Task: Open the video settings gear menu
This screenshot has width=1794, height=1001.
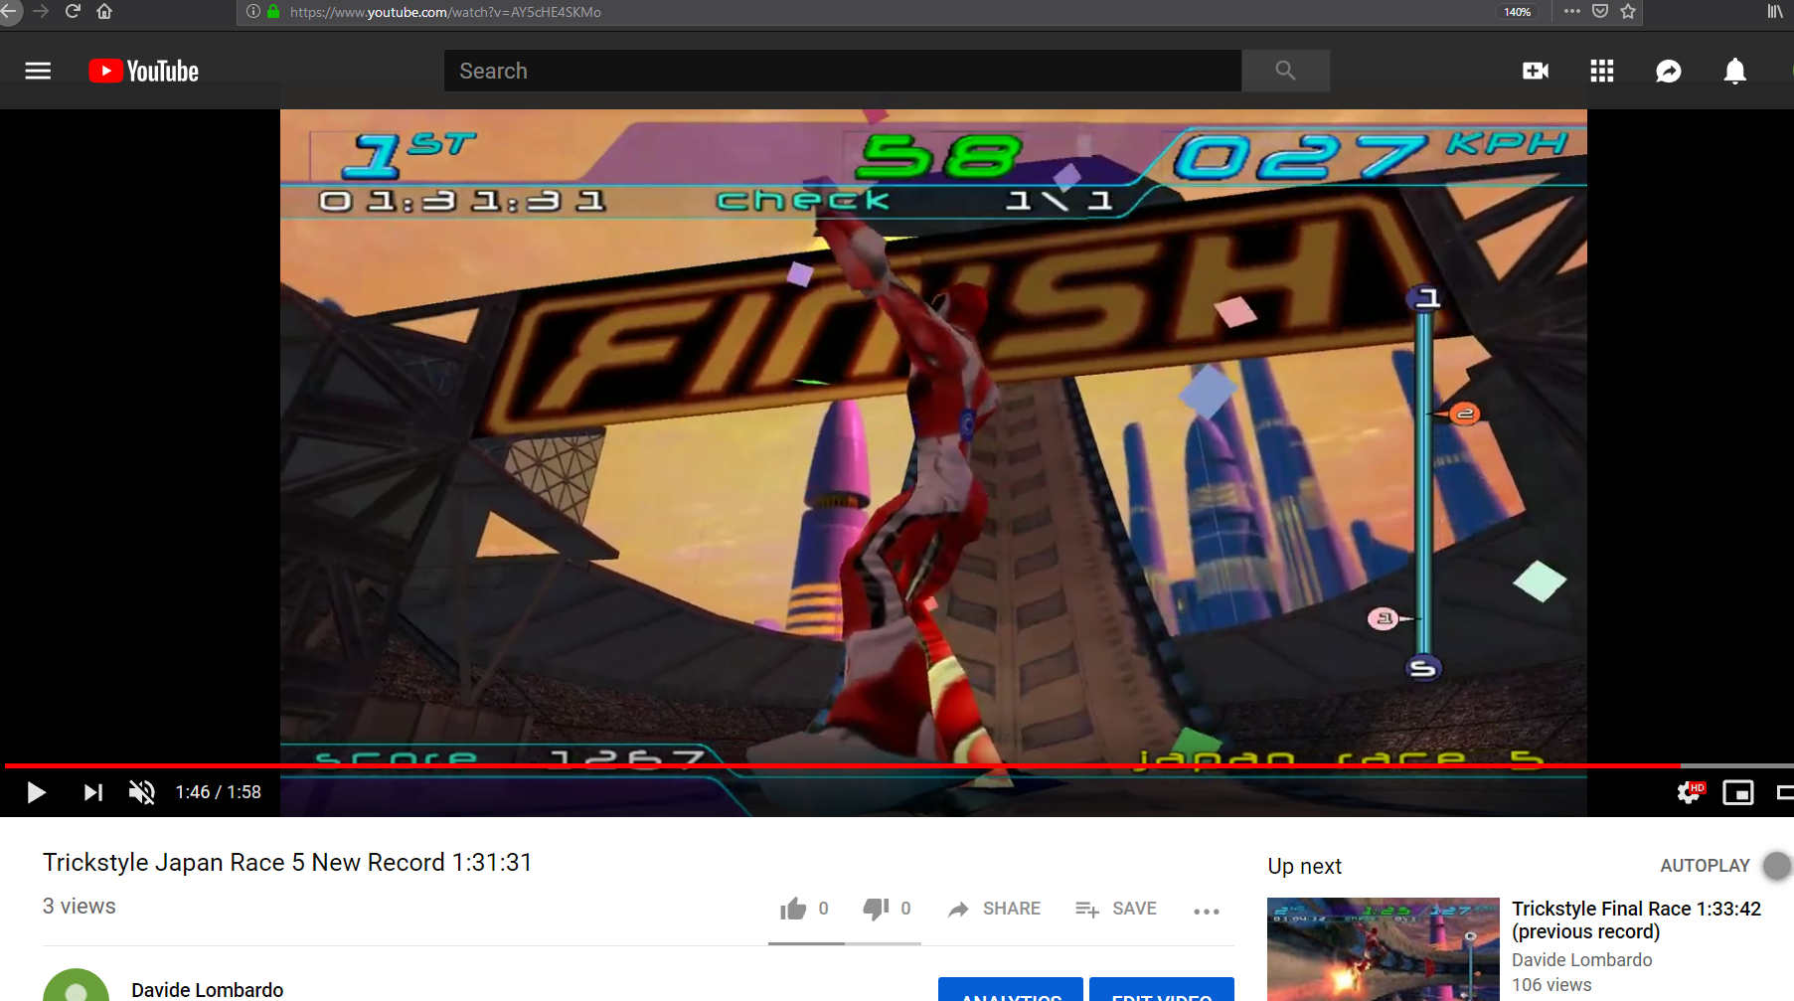Action: pos(1688,792)
